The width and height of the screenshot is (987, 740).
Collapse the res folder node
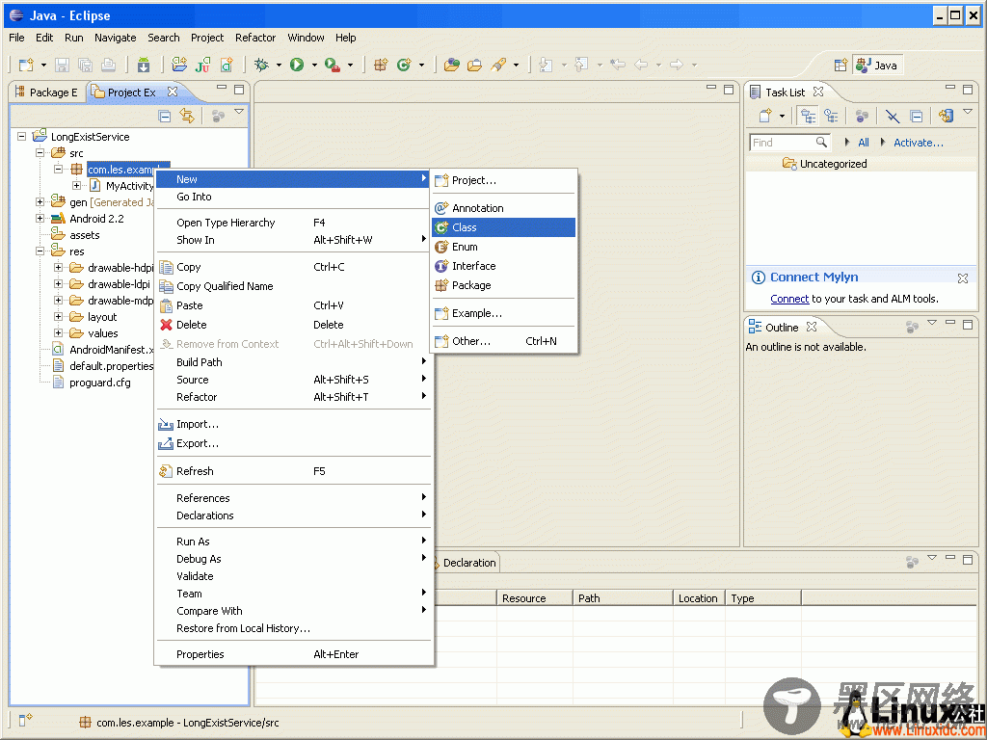[x=40, y=251]
